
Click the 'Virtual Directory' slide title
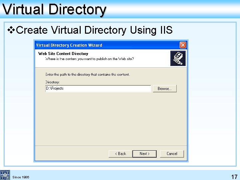pos(54,9)
